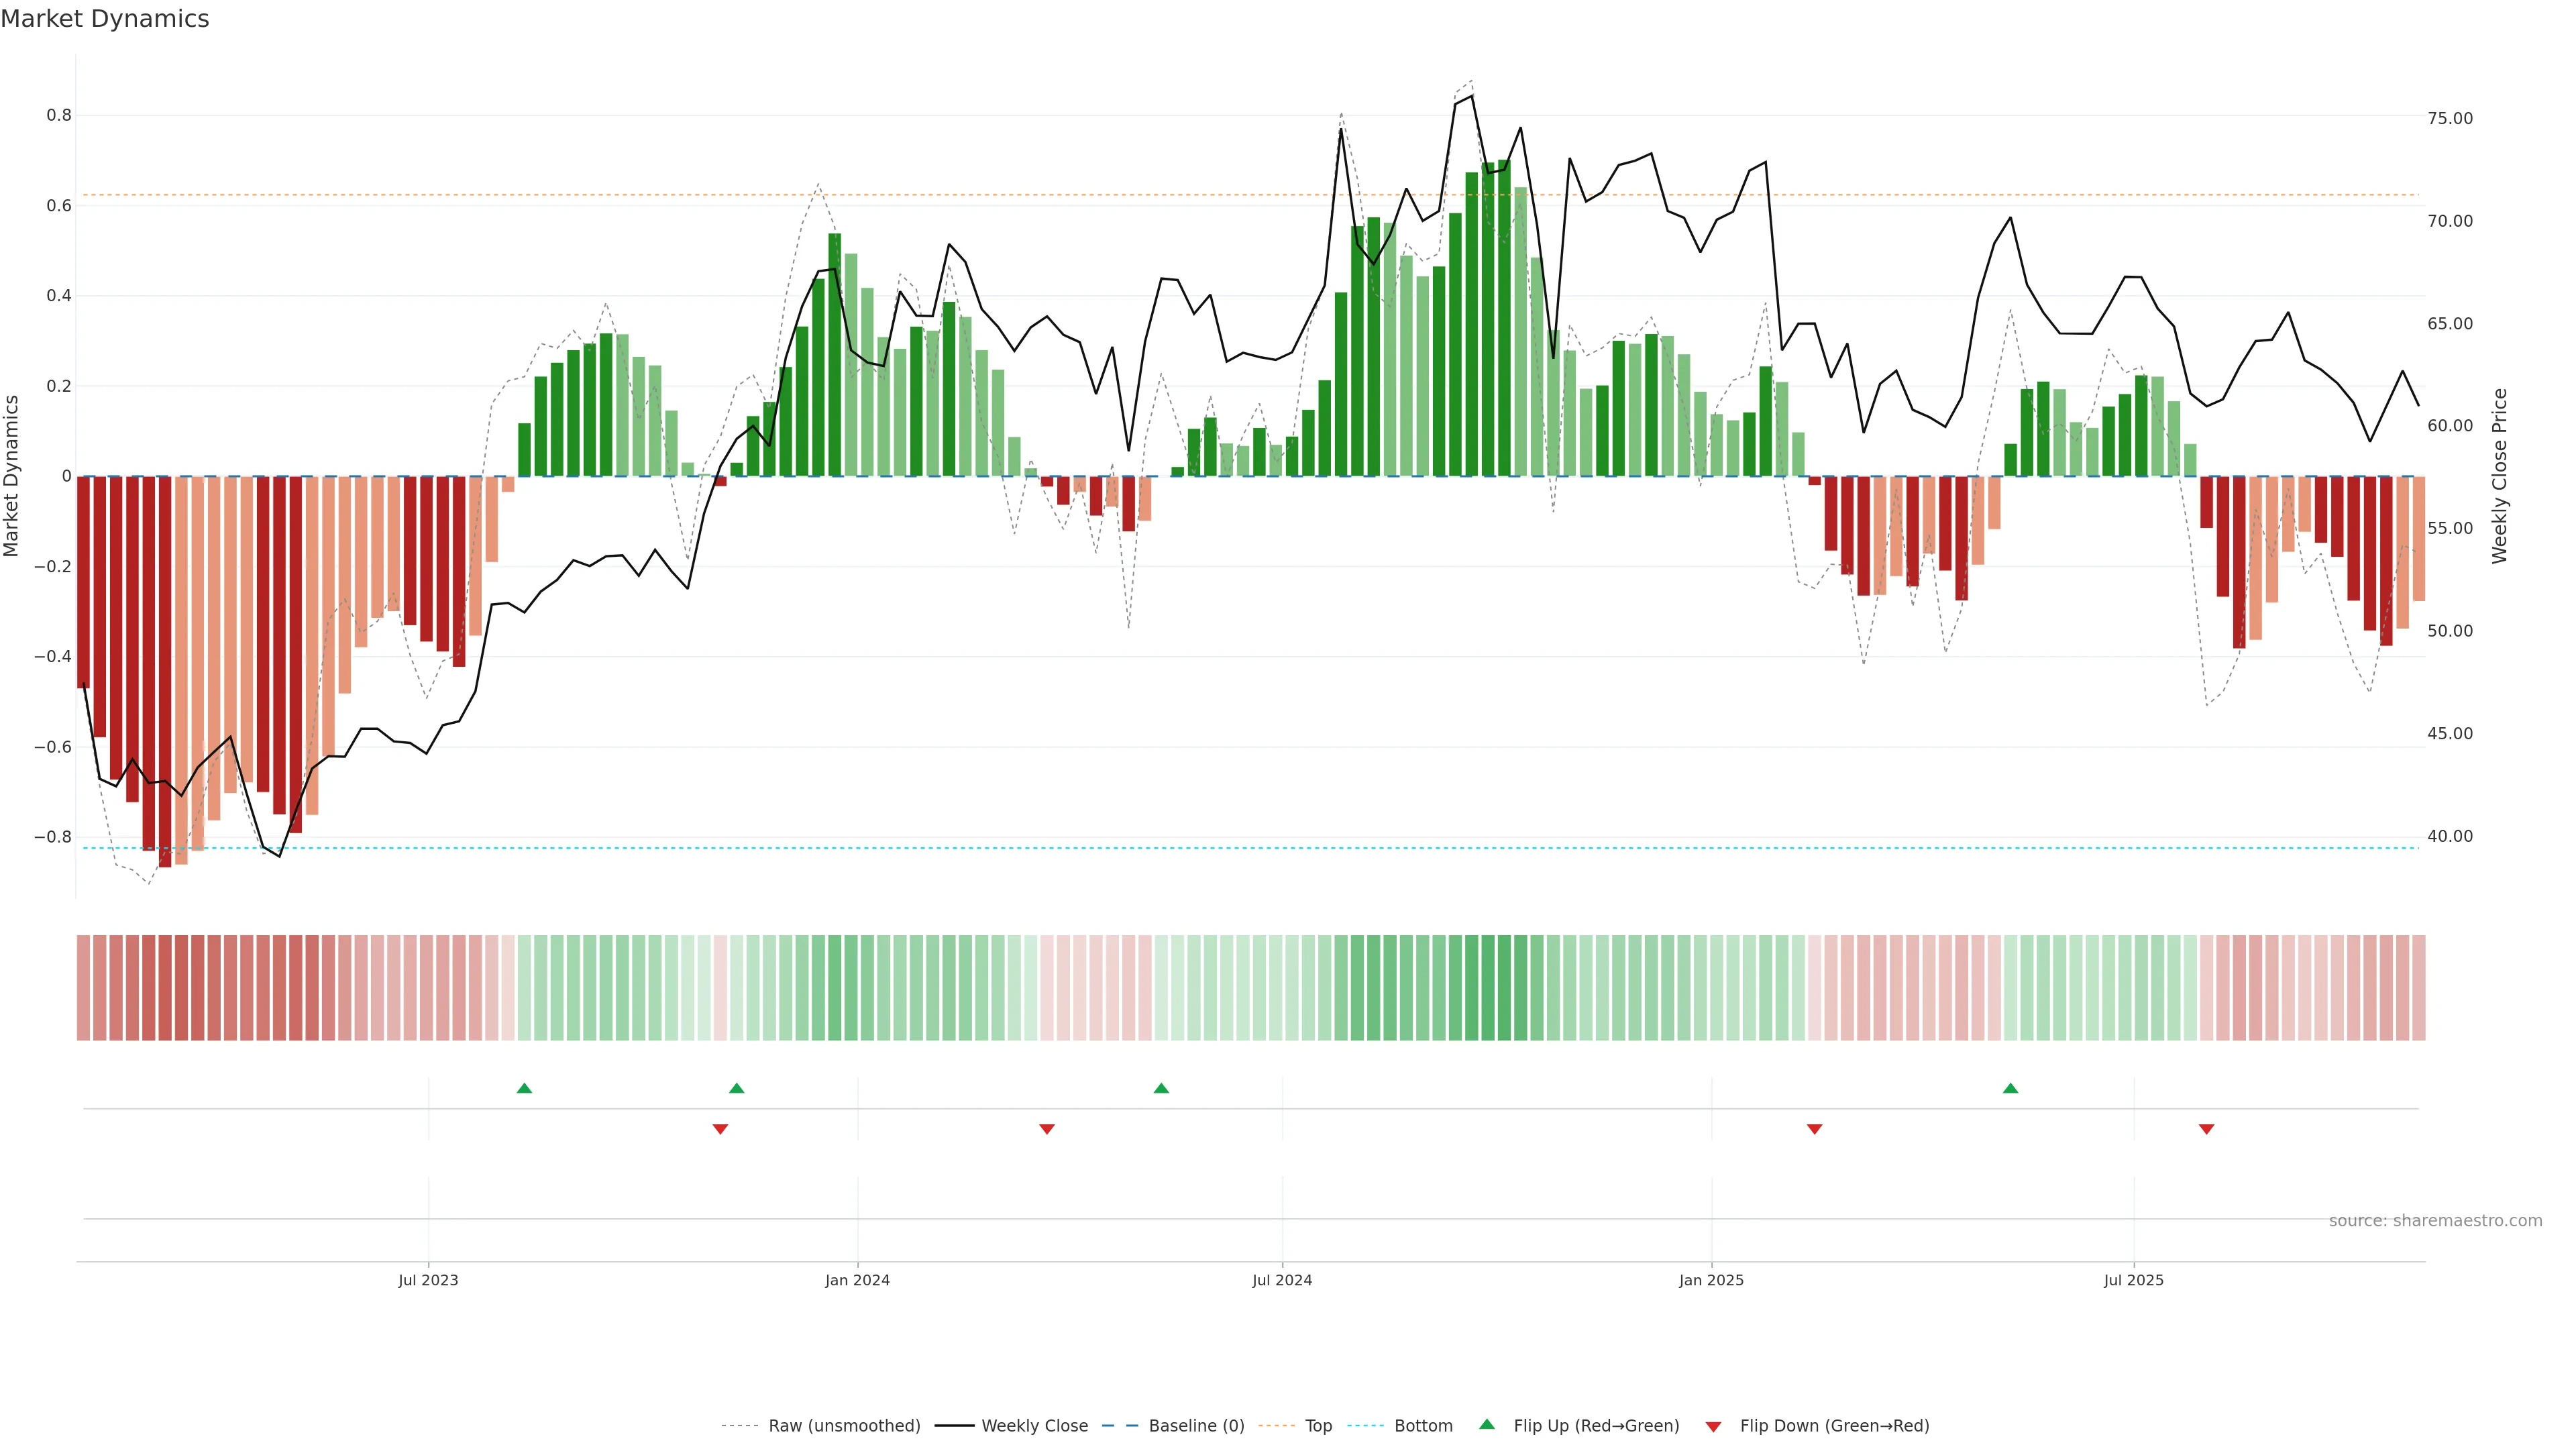Image resolution: width=2576 pixels, height=1449 pixels.
Task: Toggle the Weekly Close legend entry
Action: [1034, 1426]
